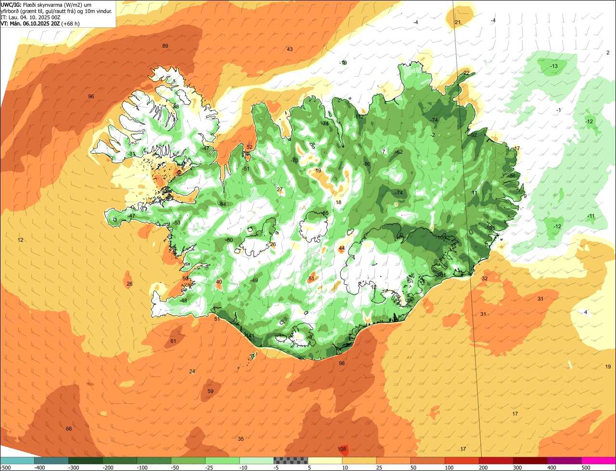Click the map value '-62'
The image size is (616, 471).
coord(398,152)
